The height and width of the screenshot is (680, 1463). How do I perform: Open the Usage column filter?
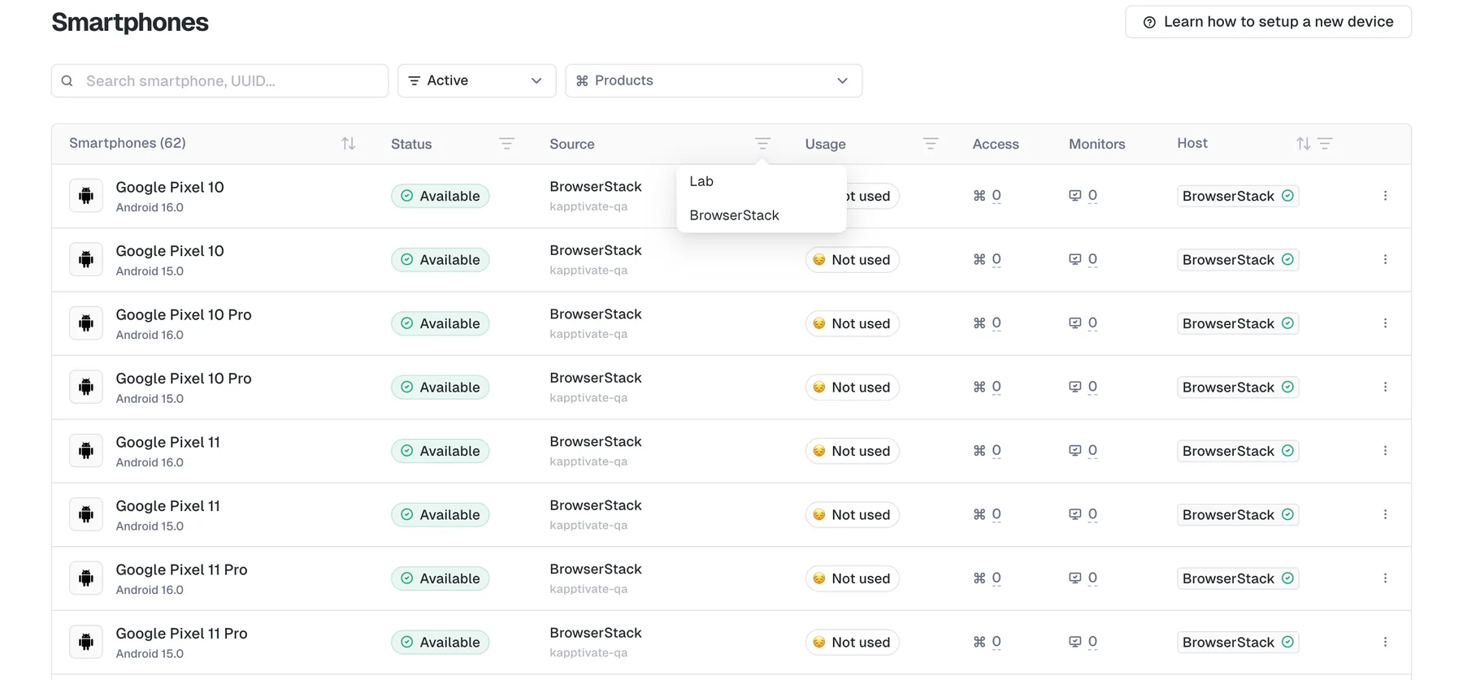931,144
